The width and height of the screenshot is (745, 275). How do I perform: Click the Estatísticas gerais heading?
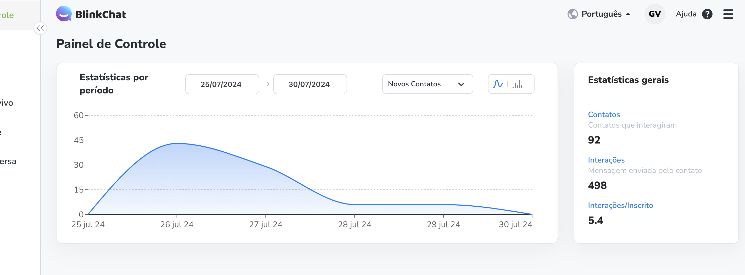(628, 80)
